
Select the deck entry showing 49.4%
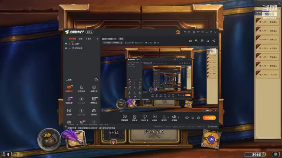click(x=268, y=31)
